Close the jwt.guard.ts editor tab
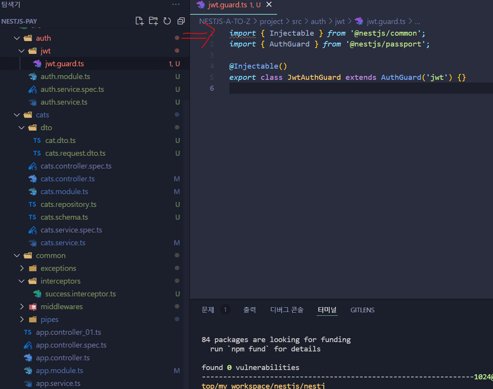Image resolution: width=493 pixels, height=389 pixels. [x=269, y=5]
